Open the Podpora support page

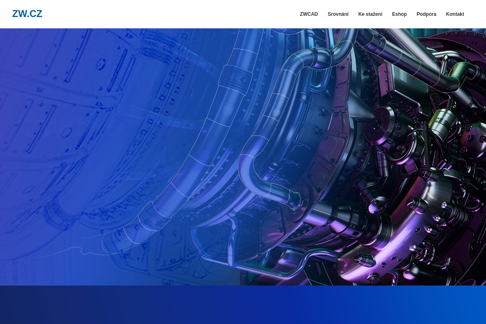[x=426, y=14]
